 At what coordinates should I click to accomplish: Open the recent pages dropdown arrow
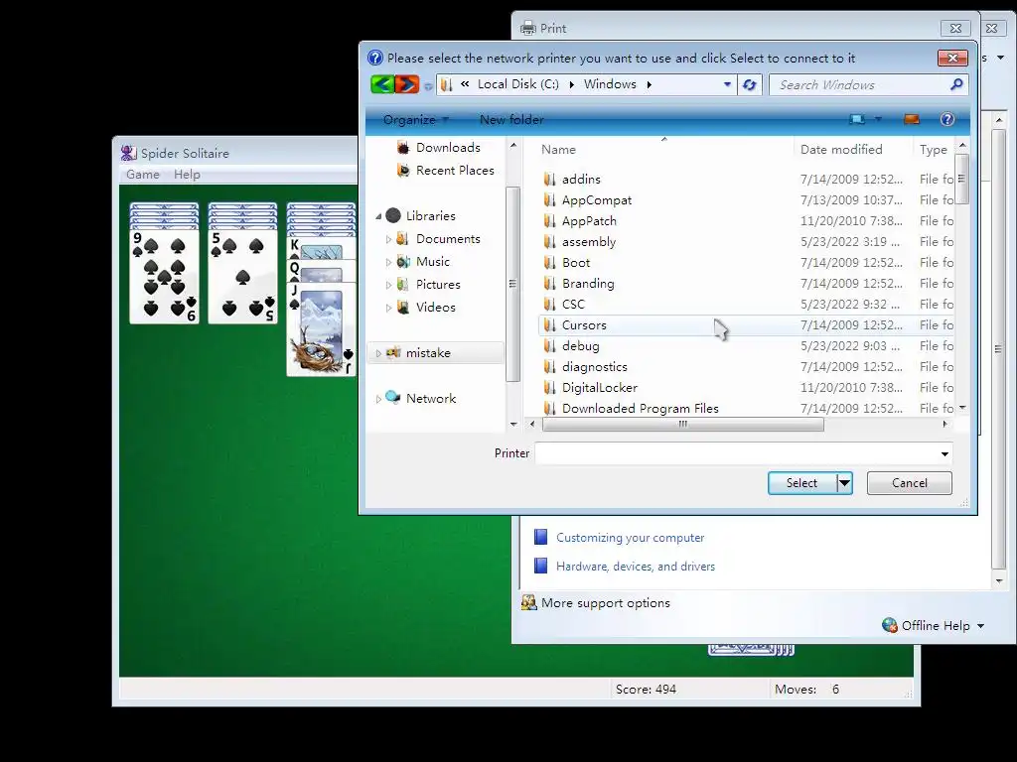428,86
